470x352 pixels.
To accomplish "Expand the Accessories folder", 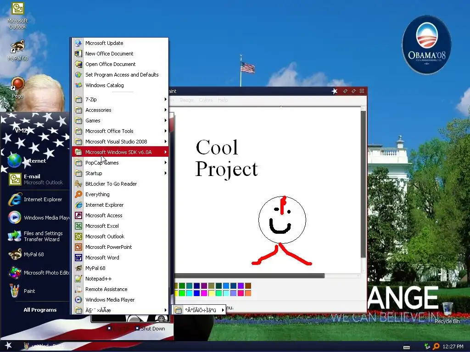I will (x=120, y=110).
